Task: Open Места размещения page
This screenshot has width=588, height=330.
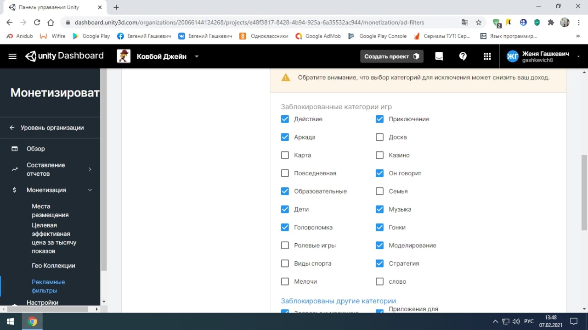Action: tap(50, 211)
